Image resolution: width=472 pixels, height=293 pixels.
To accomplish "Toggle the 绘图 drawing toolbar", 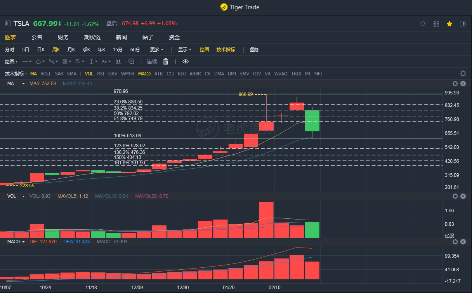I will tap(205, 50).
